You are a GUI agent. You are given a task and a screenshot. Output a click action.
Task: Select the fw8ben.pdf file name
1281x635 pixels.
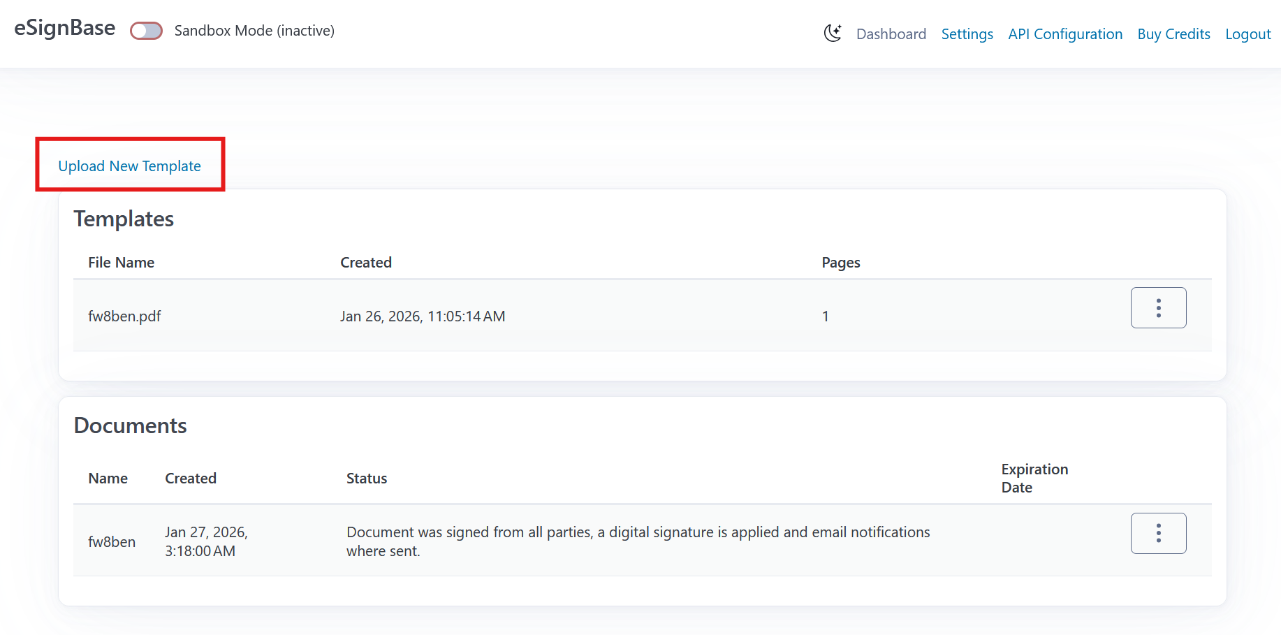(124, 316)
